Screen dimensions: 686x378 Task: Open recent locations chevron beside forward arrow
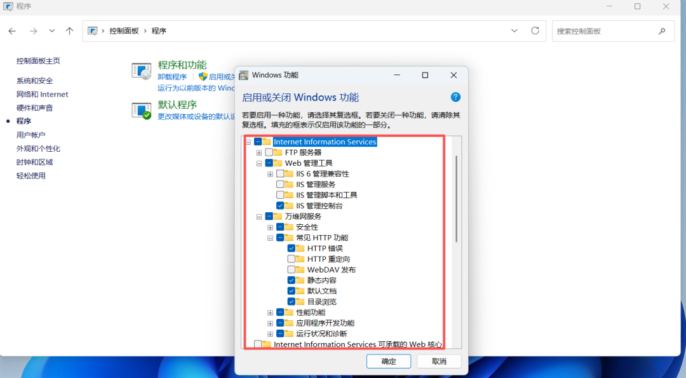click(x=52, y=31)
